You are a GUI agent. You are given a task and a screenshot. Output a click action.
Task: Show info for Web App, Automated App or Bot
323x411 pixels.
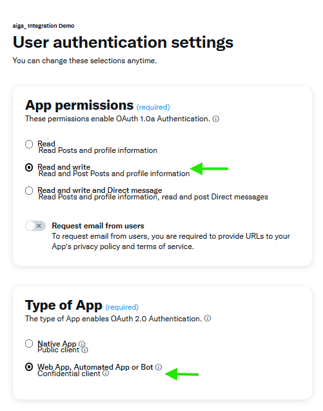[x=159, y=367]
